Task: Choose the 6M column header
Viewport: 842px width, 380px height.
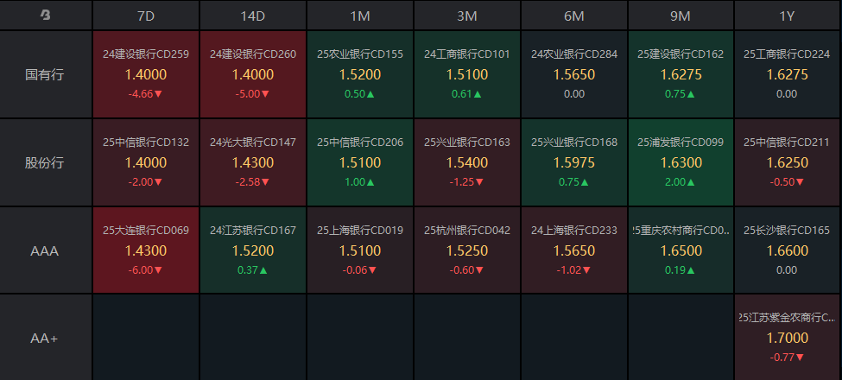Action: [x=574, y=16]
